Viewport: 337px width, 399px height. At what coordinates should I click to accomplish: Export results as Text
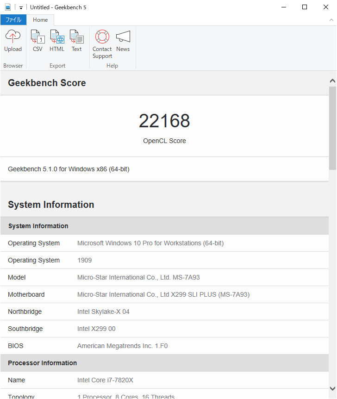click(77, 41)
